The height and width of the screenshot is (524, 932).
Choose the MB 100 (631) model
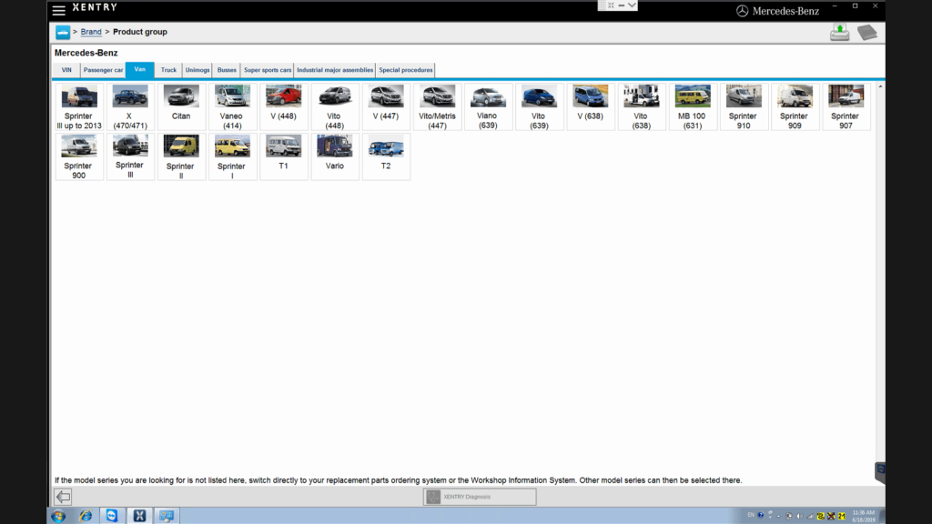(x=692, y=106)
